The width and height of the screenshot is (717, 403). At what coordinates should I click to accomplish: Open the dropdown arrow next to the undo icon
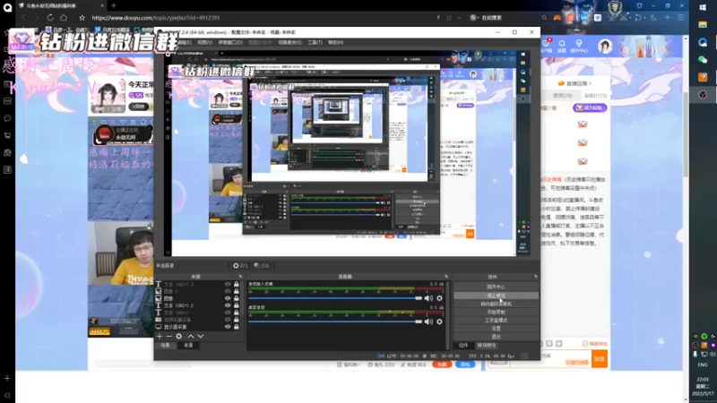[644, 18]
